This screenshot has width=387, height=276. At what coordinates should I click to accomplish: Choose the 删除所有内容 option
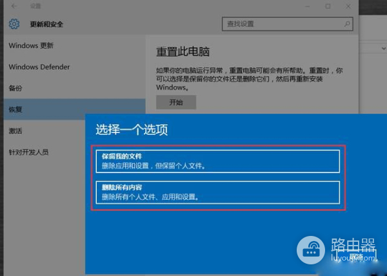pos(218,193)
